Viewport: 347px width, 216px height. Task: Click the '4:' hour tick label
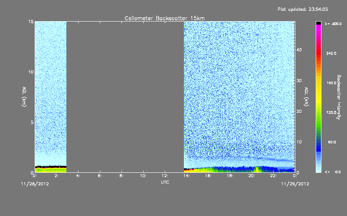(x=79, y=176)
